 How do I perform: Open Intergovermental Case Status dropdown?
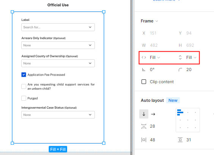pyautogui.click(x=58, y=115)
